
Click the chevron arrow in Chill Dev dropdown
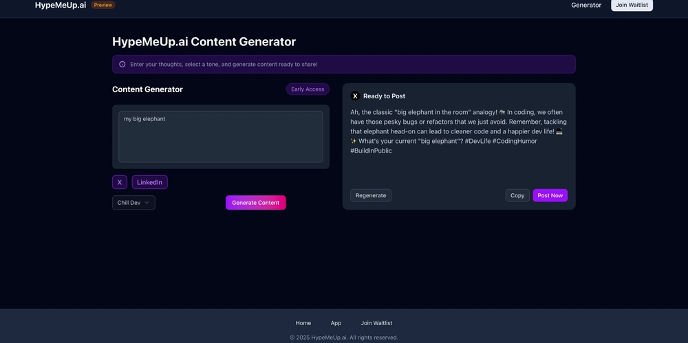[x=147, y=203]
